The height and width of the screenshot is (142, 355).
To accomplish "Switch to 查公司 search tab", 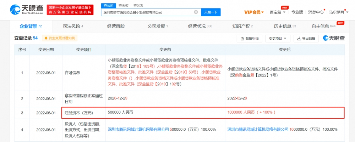I will coord(109,6).
